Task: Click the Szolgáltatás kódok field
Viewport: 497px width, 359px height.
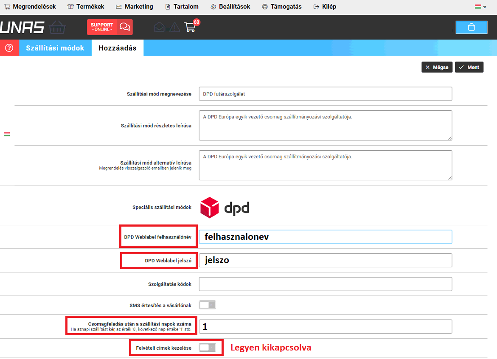Action: [x=325, y=284]
